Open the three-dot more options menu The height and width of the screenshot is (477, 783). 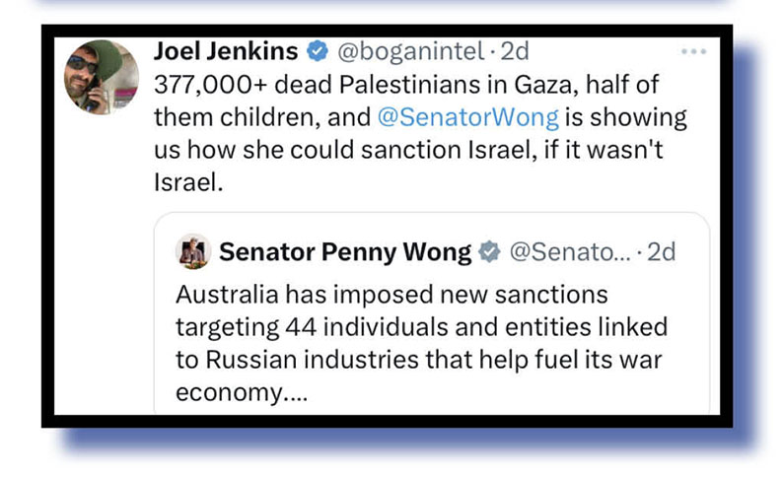click(694, 51)
